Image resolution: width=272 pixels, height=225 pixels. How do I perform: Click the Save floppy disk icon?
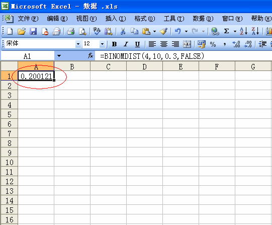tap(33, 31)
